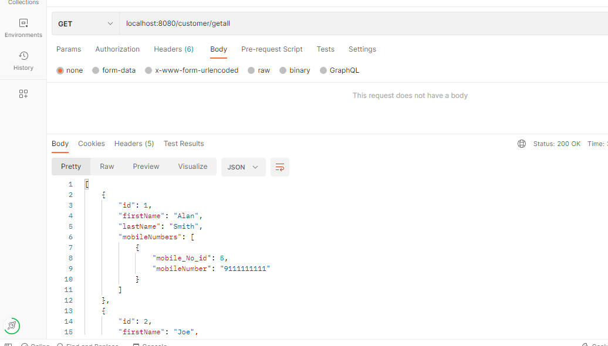Switch to the request Params tab
608x346 pixels.
tap(69, 49)
